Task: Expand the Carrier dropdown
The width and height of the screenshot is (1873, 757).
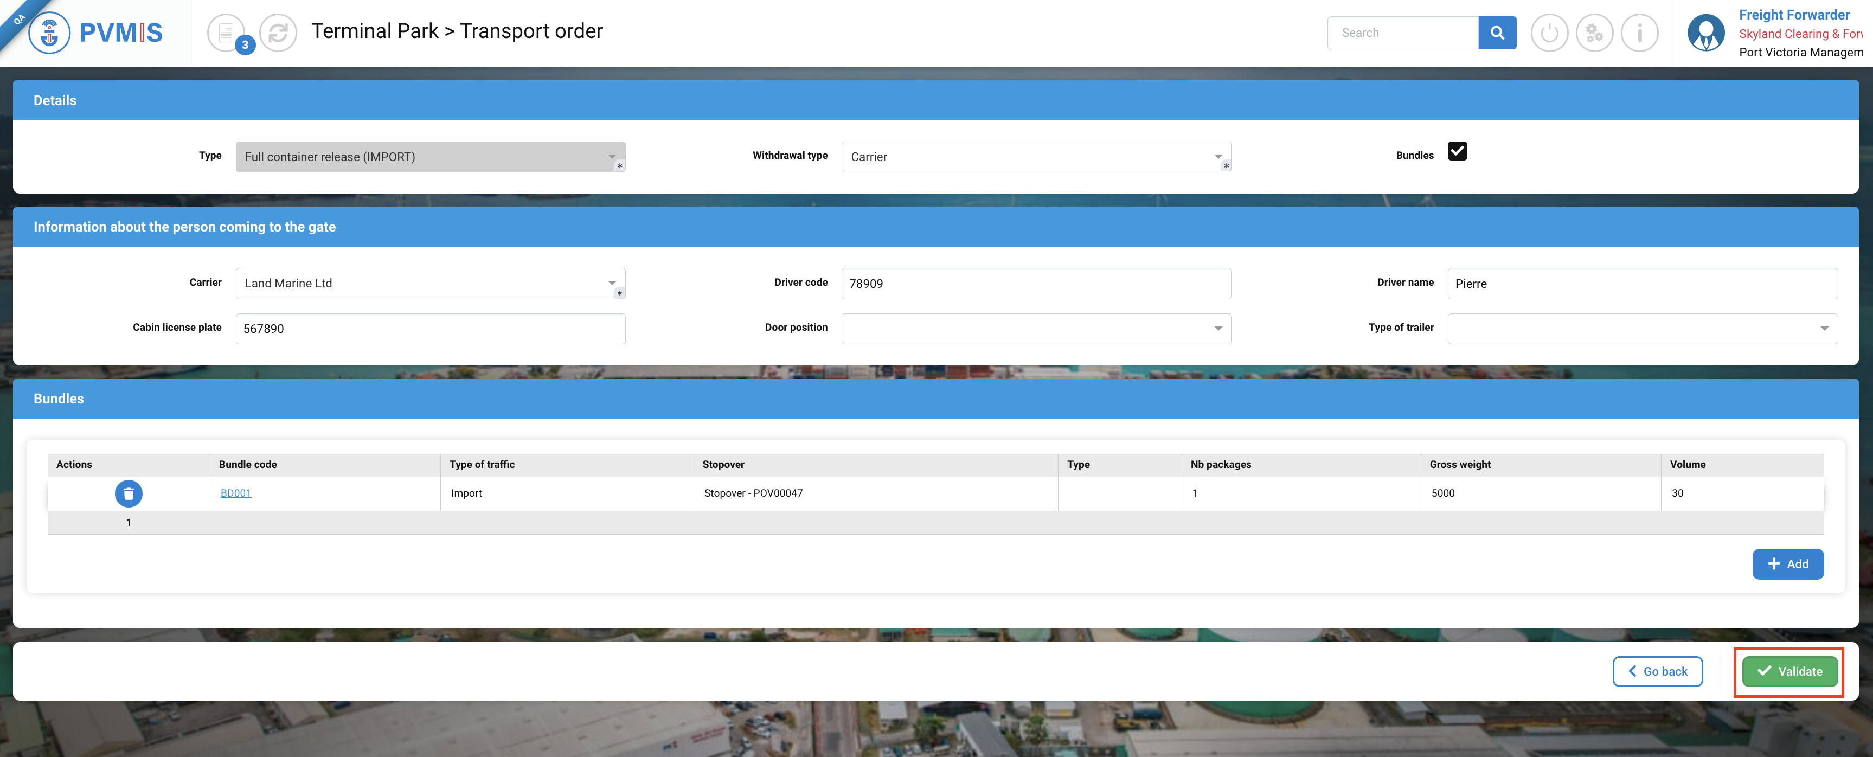Action: 429,284
